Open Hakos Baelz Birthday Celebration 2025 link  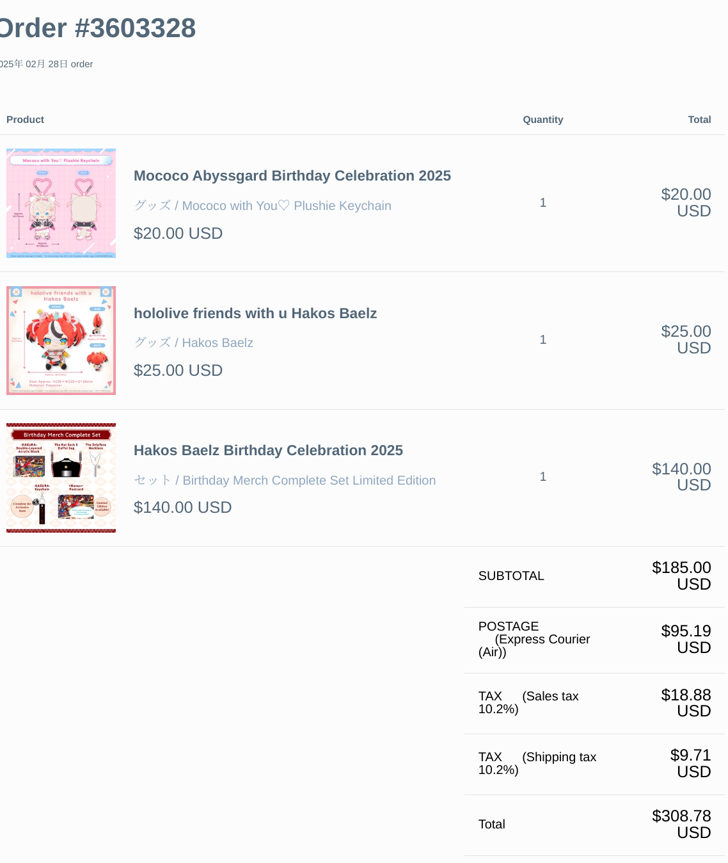tap(268, 450)
